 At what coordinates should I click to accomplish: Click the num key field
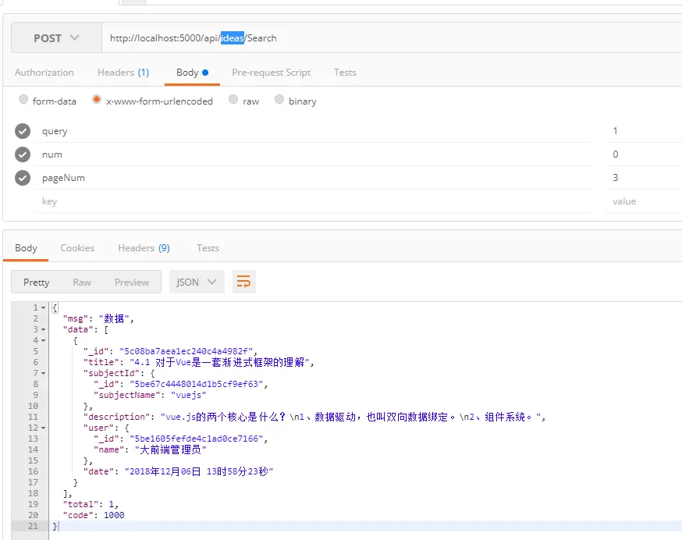pyautogui.click(x=312, y=155)
